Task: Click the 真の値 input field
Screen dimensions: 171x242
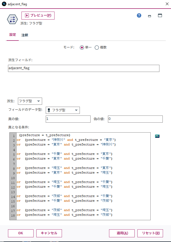Action: pos(68,119)
